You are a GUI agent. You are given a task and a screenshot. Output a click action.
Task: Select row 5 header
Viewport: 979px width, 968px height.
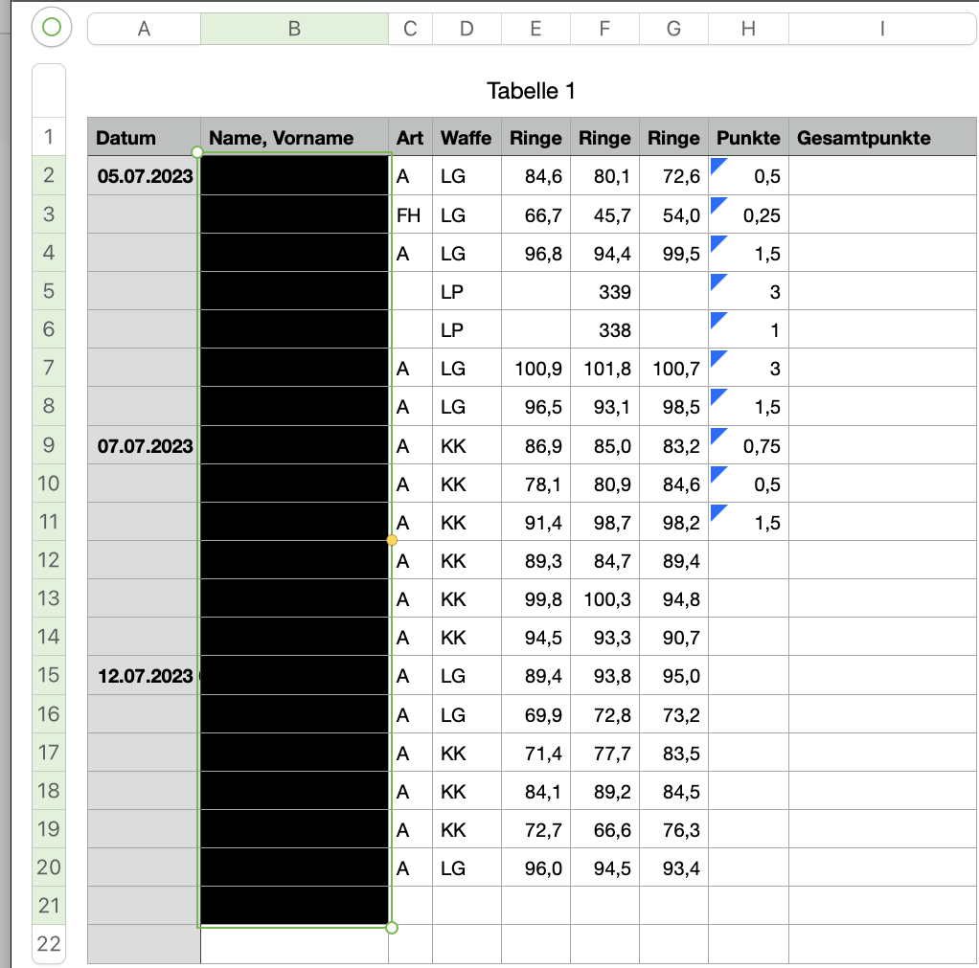[49, 291]
